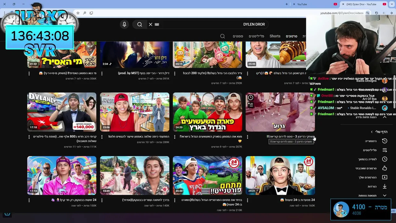Open the three-dot menu for the 24 מסעדות video

click(247, 200)
